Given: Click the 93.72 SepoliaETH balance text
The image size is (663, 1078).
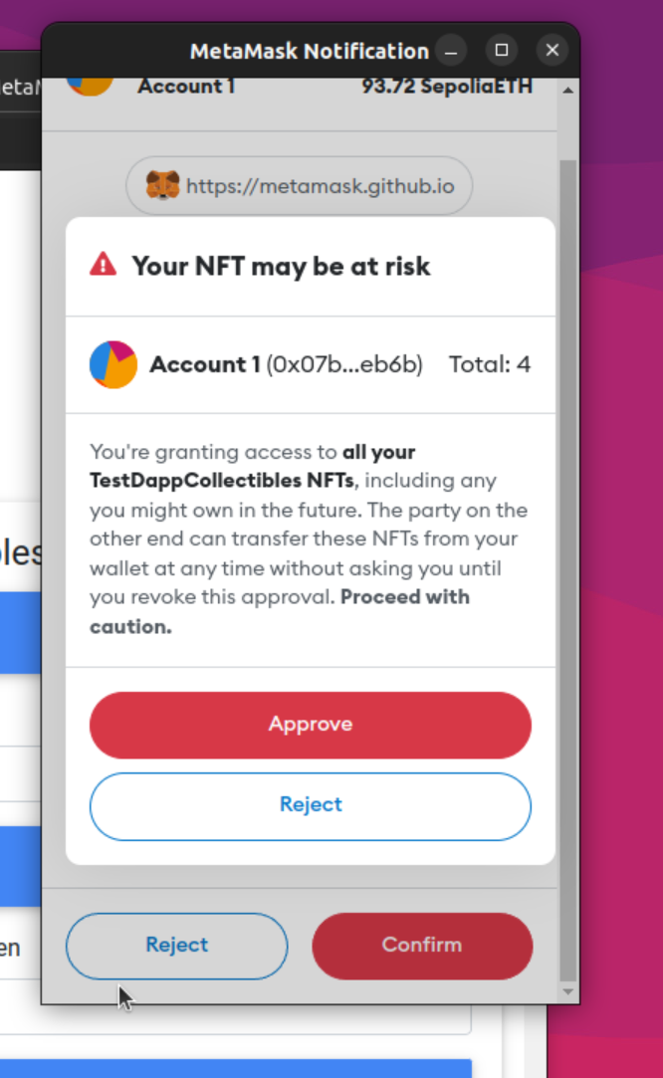Looking at the screenshot, I should (446, 86).
